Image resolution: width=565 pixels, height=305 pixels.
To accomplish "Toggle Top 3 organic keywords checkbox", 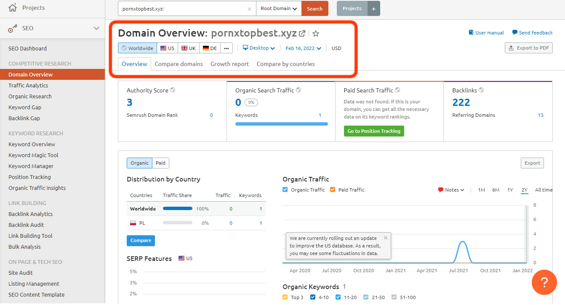I will pos(285,297).
